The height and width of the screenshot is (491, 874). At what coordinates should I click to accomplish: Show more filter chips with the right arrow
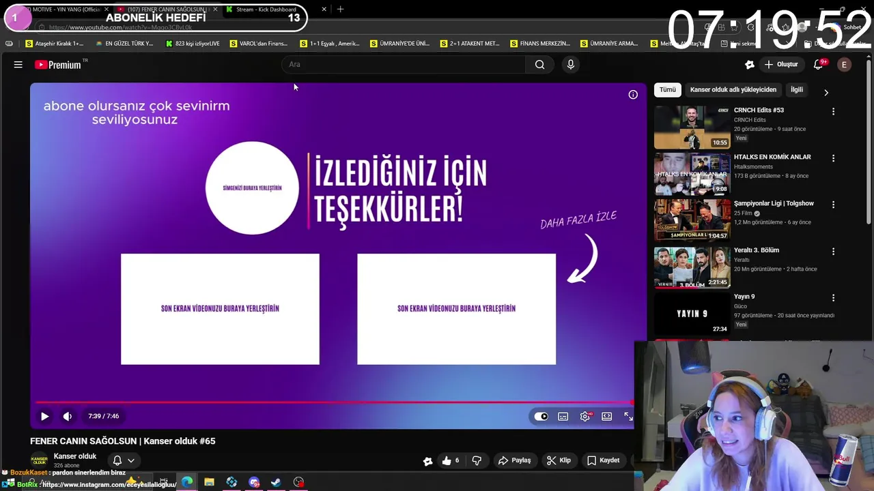[x=826, y=92]
